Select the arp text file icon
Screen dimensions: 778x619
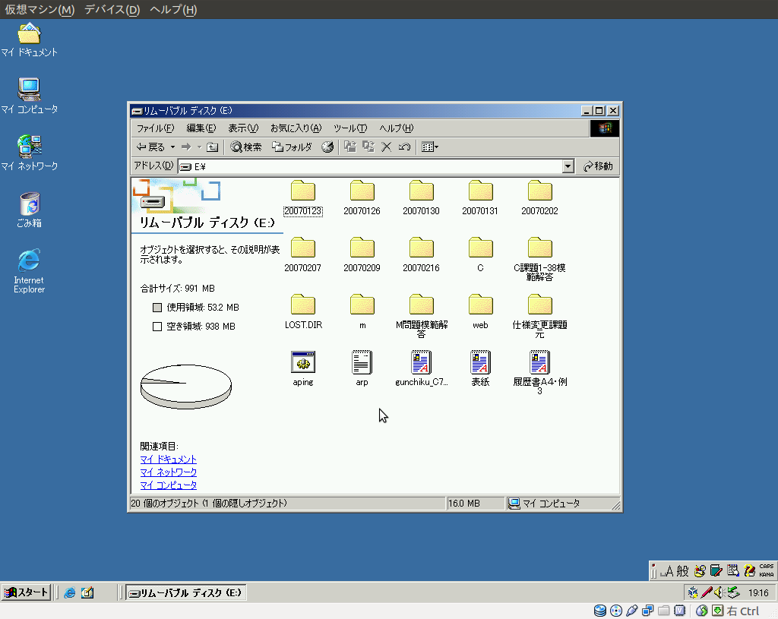tap(362, 363)
